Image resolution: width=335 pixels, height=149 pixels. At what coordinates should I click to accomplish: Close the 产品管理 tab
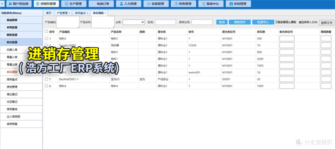click(x=69, y=13)
